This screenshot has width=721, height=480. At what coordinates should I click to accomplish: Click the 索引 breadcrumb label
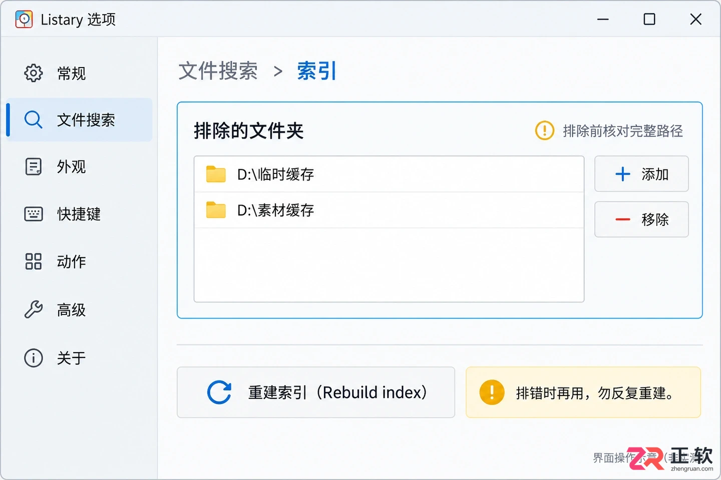(316, 71)
